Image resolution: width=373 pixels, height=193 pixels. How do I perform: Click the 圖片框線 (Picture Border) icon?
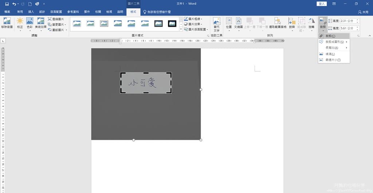(186, 19)
